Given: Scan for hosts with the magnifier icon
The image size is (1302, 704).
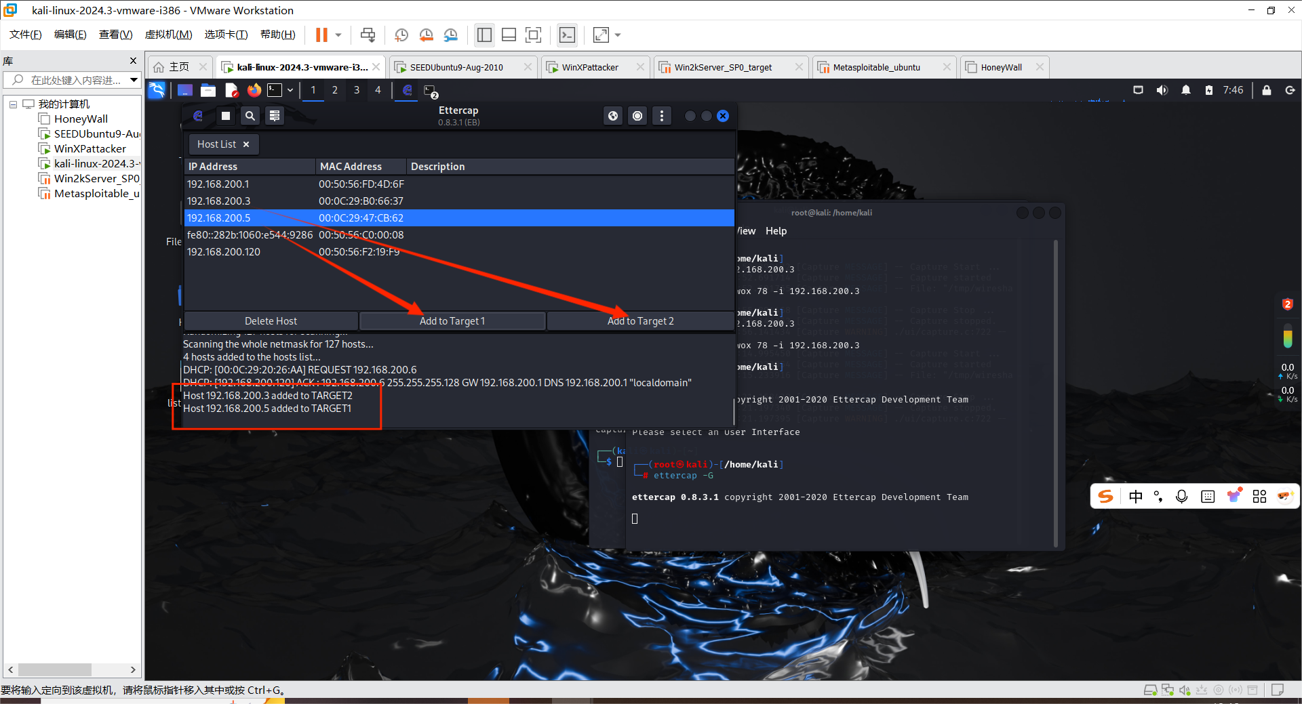Looking at the screenshot, I should (x=250, y=116).
